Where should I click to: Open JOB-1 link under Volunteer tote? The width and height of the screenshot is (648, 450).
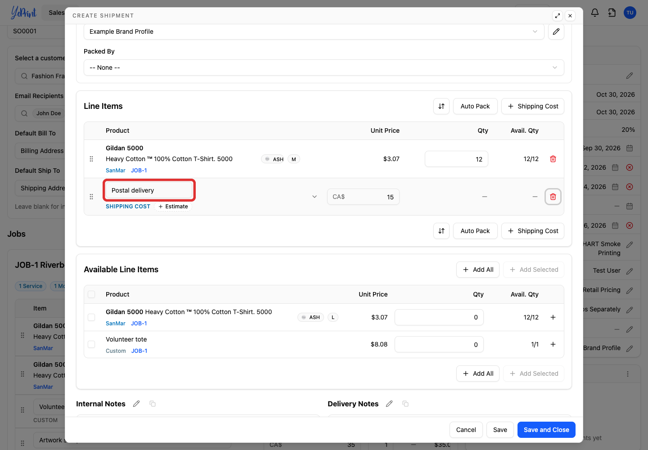click(x=139, y=351)
